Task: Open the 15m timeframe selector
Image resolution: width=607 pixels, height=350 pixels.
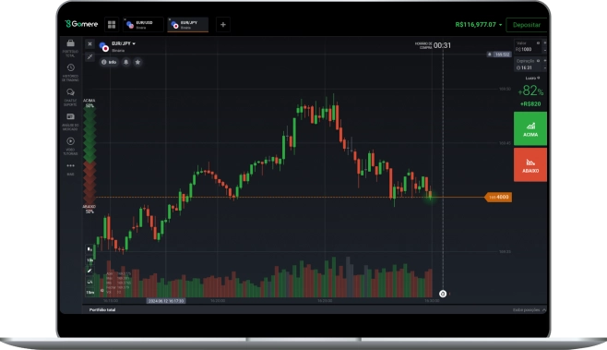Action: (x=89, y=293)
